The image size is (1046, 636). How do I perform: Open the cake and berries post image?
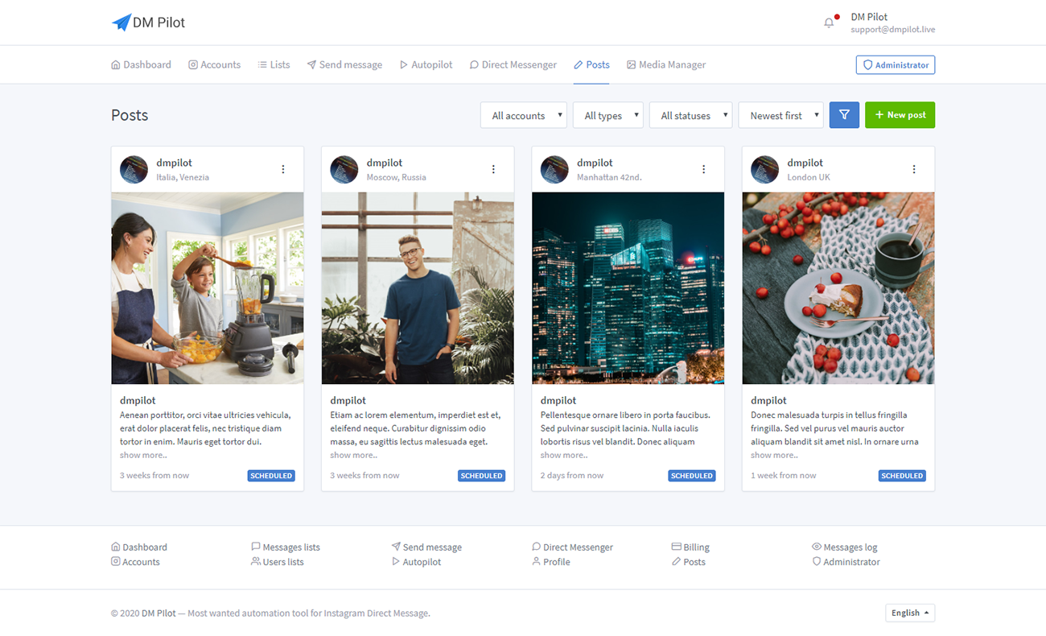pos(838,288)
